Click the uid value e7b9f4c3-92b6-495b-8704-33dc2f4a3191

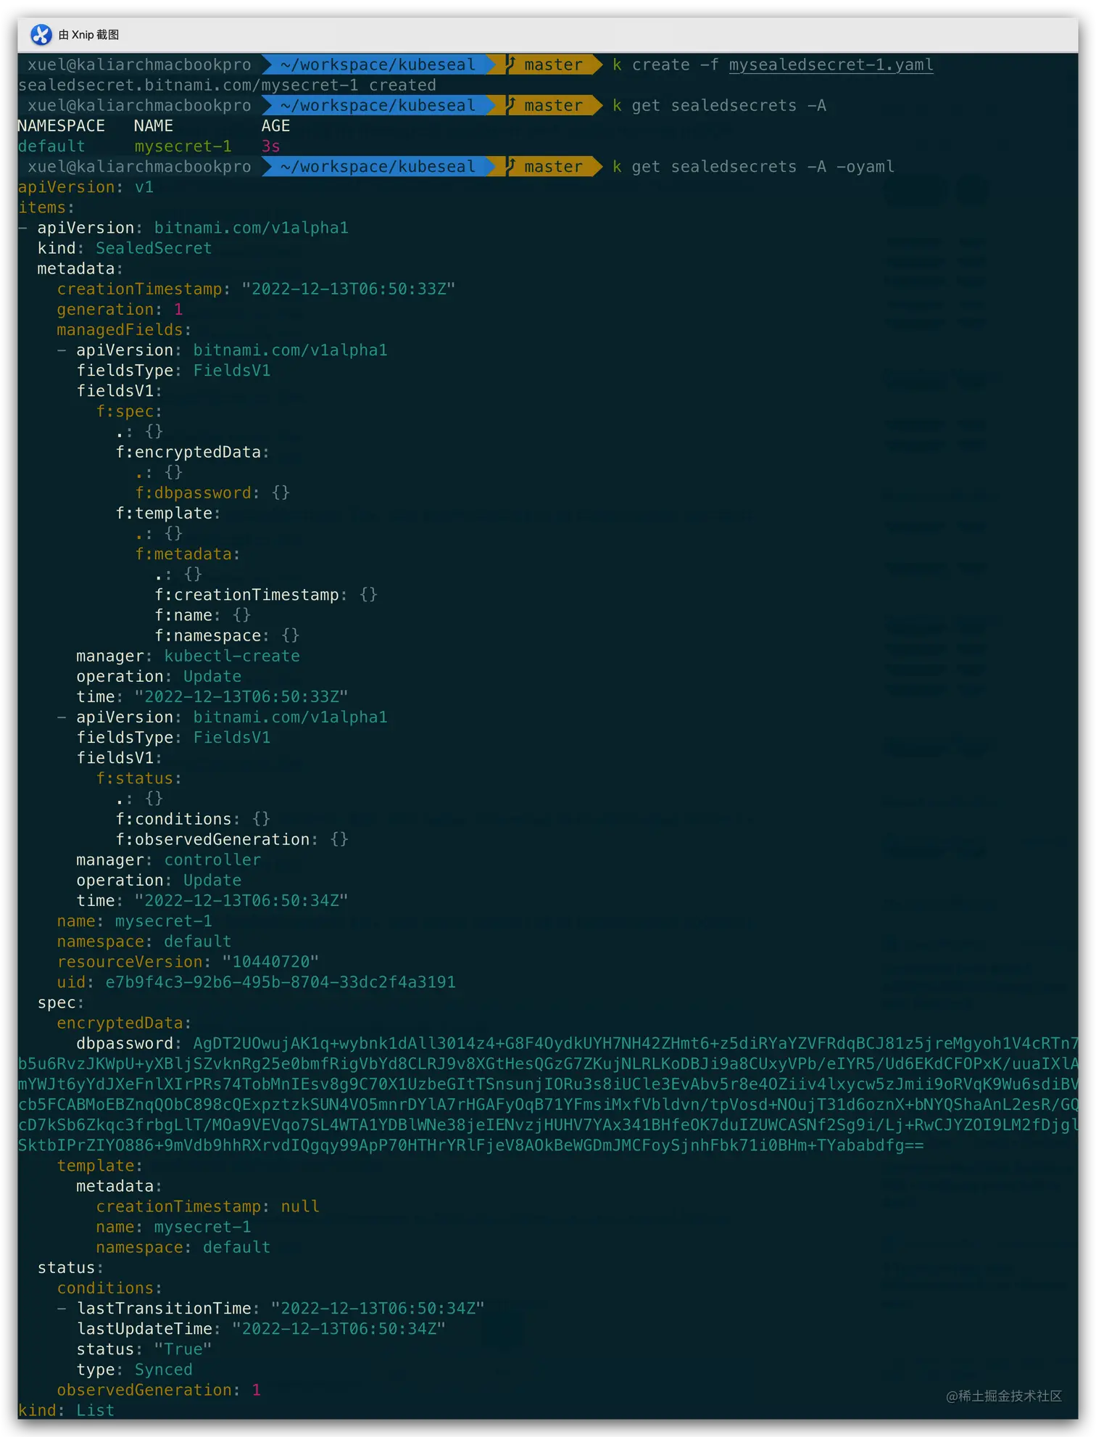pyautogui.click(x=281, y=981)
